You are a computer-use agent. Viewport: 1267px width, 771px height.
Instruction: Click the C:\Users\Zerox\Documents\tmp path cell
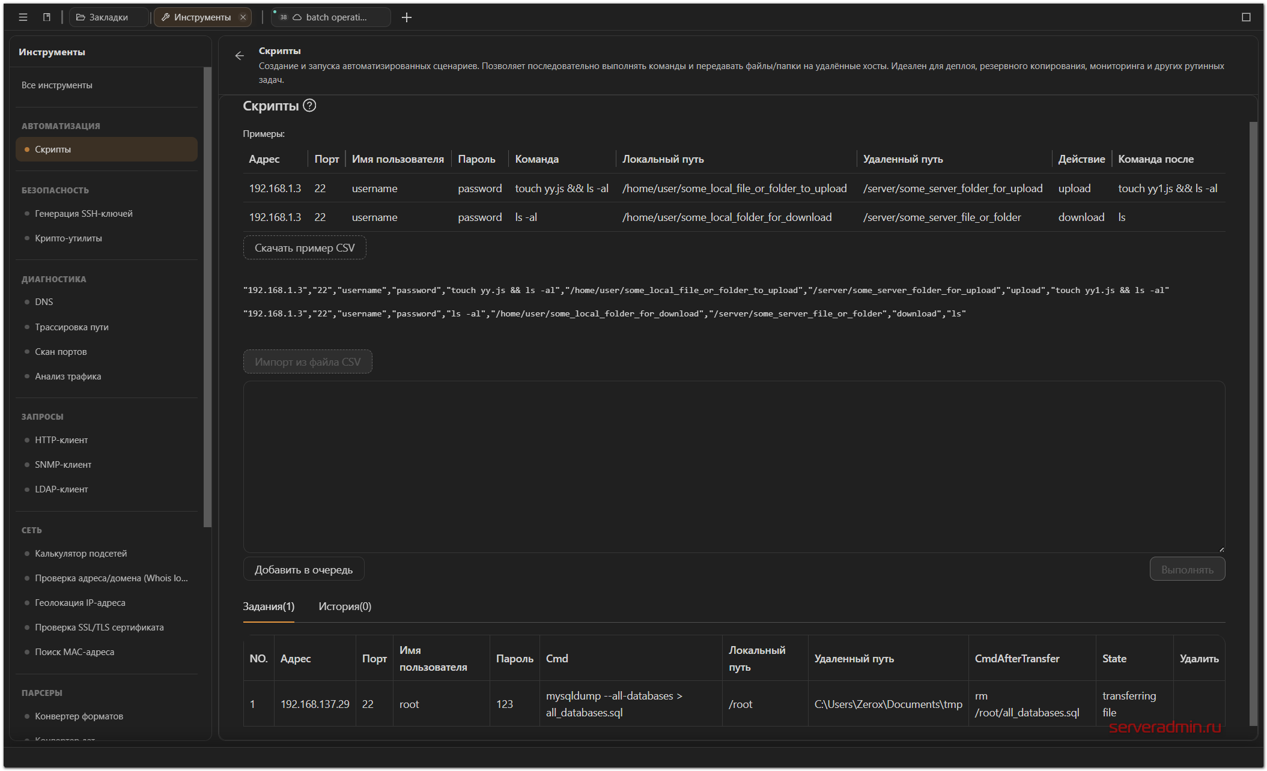(888, 704)
